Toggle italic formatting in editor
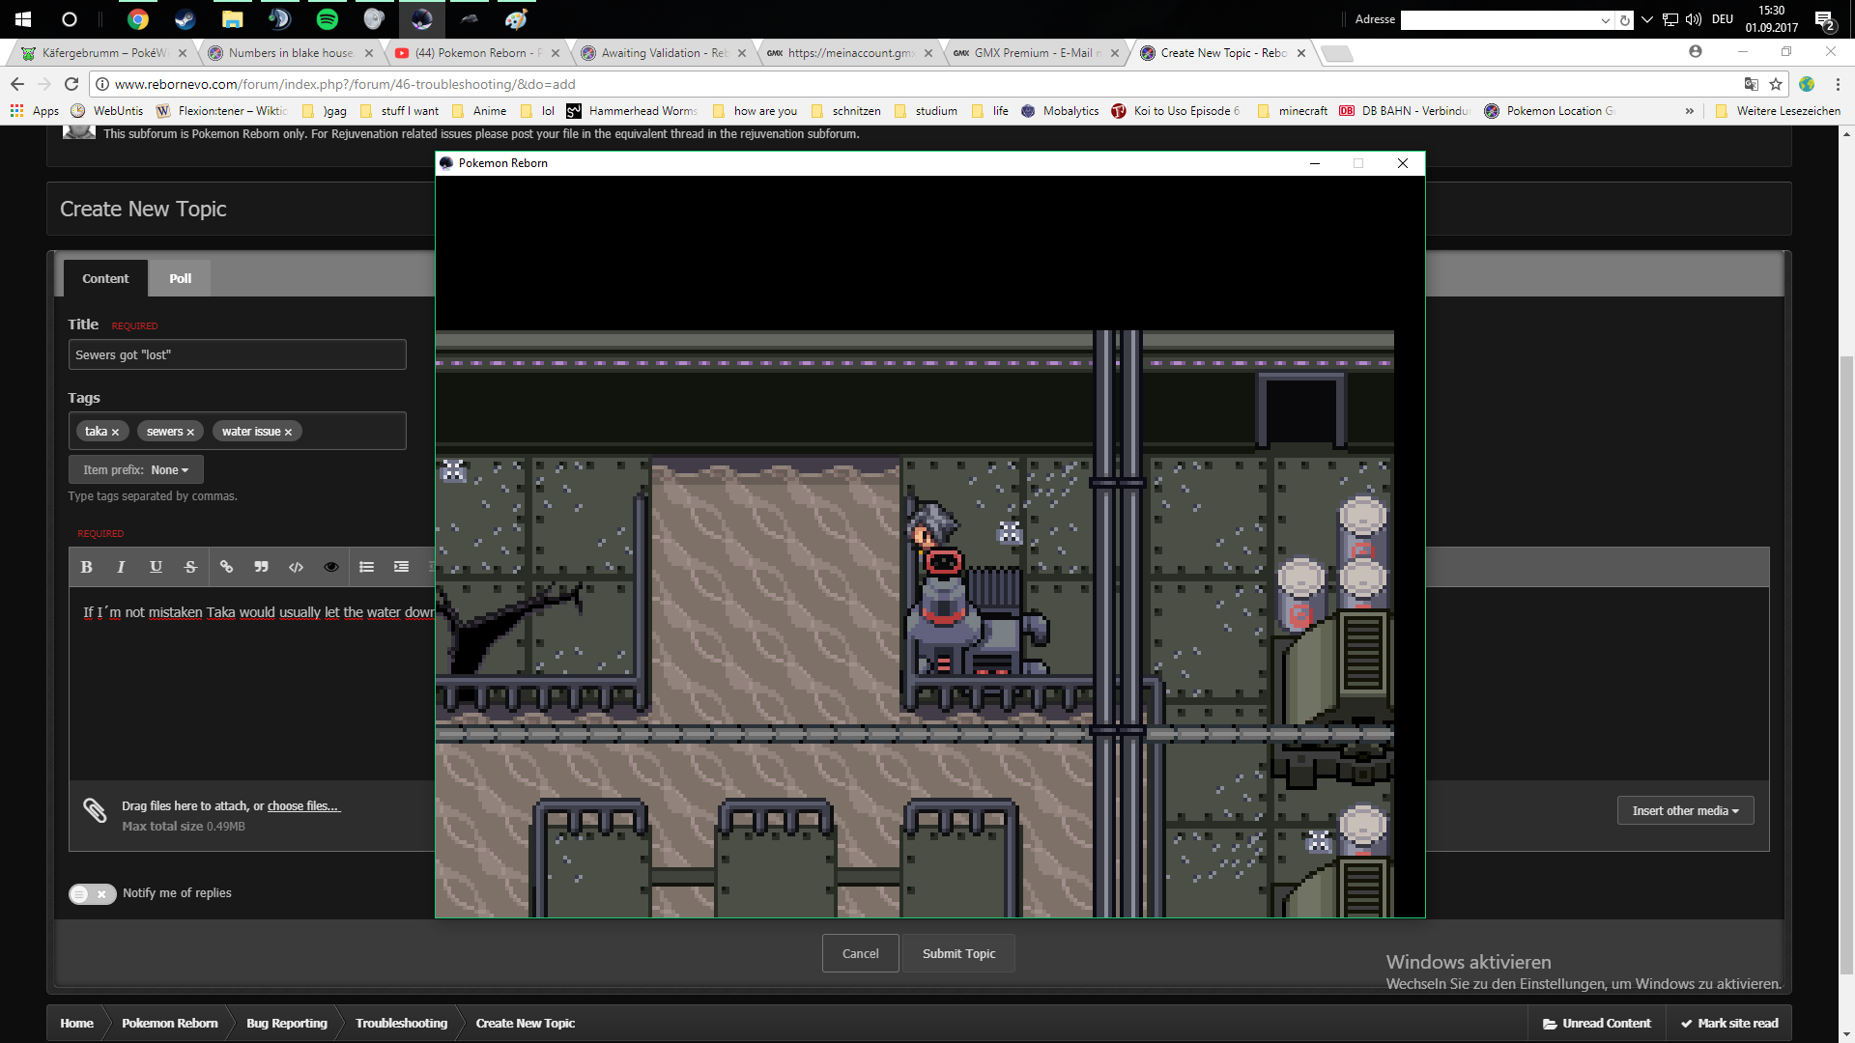The image size is (1855, 1043). (121, 567)
